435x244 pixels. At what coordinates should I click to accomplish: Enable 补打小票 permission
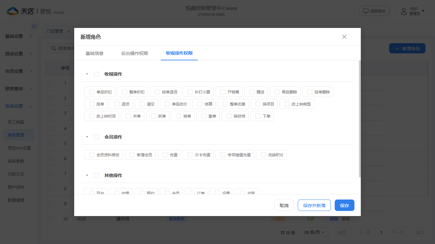click(190, 92)
